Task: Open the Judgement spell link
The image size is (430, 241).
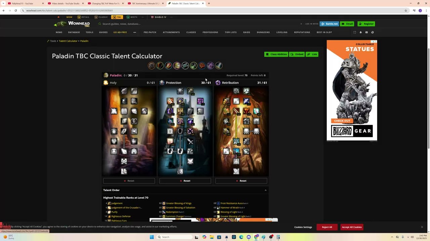Action: (117, 203)
